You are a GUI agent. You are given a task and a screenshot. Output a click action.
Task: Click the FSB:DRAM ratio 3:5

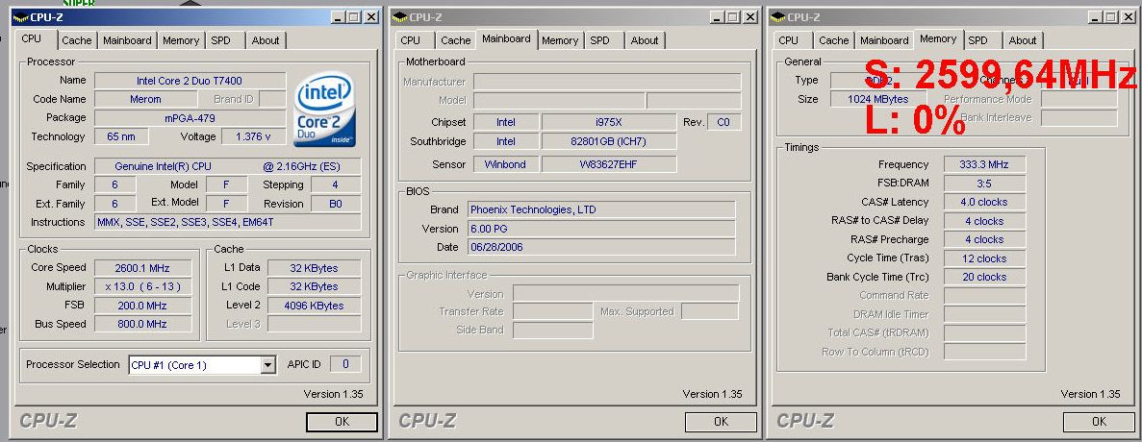click(984, 184)
